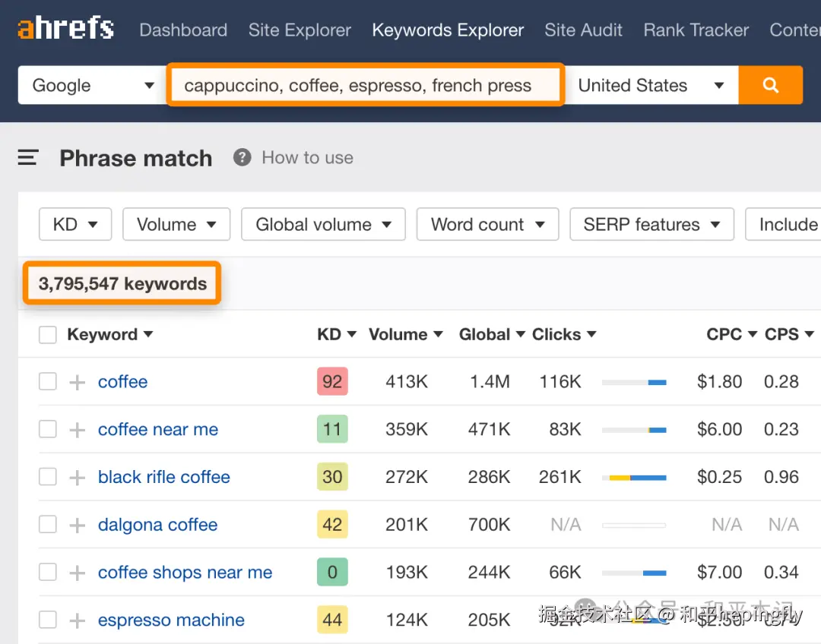
Task: Check the coffee shops near me checkbox
Action: pyautogui.click(x=48, y=572)
